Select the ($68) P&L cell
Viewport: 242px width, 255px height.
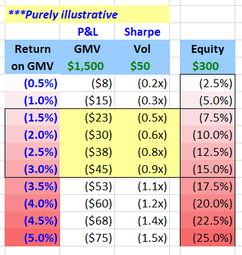tap(87, 221)
